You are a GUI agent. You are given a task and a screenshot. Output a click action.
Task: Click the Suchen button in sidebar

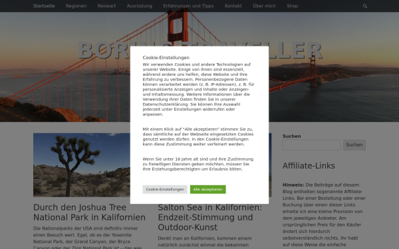354,145
